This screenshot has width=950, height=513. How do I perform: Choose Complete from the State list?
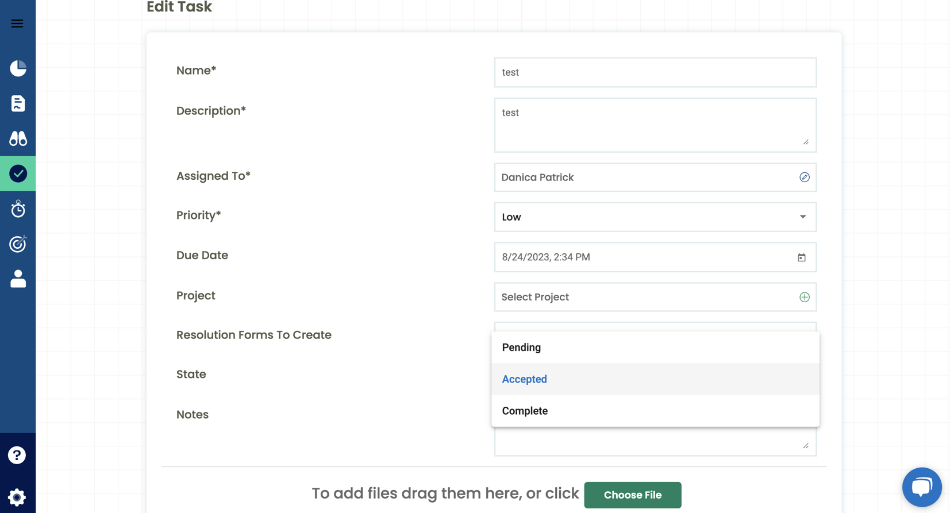point(655,411)
